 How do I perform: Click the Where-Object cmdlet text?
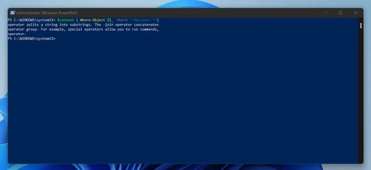pos(93,20)
